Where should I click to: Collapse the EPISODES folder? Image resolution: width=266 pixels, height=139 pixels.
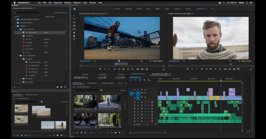click(15, 26)
